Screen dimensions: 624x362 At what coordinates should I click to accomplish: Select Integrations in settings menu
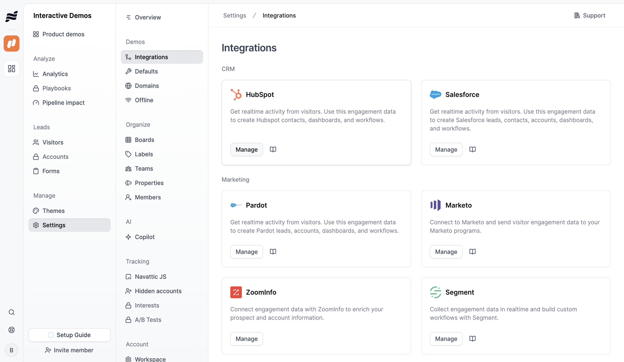pos(162,57)
